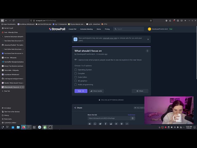Copy the poll link with clipboard icon
The image size is (197, 148).
(133, 118)
